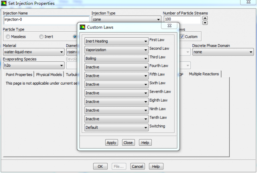The image size is (257, 173).
Task: Expand the Second Law Vaporization dropdown
Action: [116, 50]
